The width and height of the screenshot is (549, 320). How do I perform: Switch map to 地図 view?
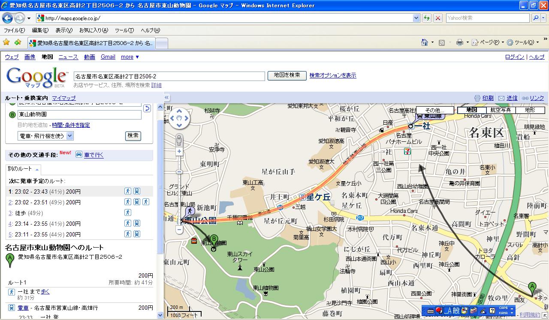[x=471, y=110]
